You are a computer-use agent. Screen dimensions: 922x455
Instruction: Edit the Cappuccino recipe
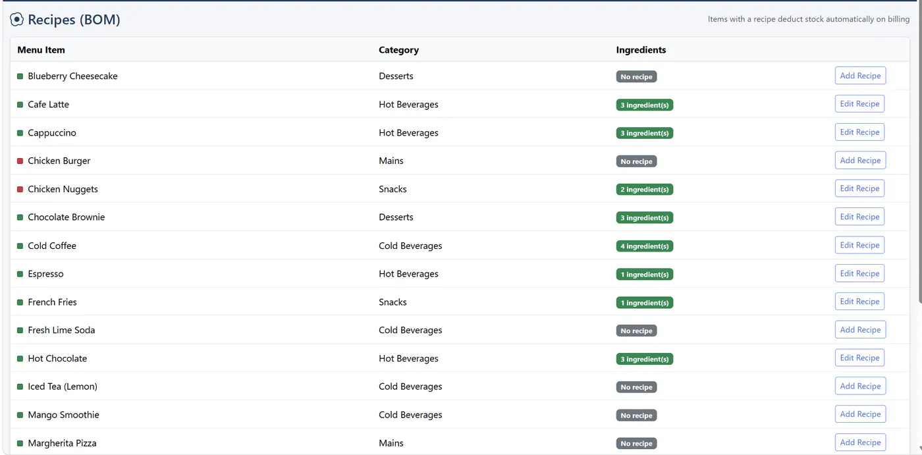(x=859, y=132)
